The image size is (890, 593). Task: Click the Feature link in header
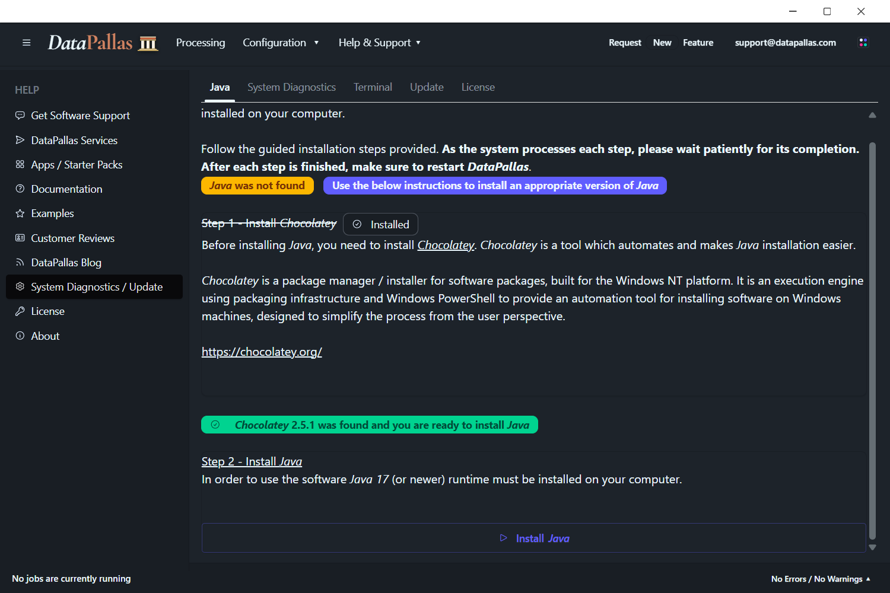[x=698, y=43]
